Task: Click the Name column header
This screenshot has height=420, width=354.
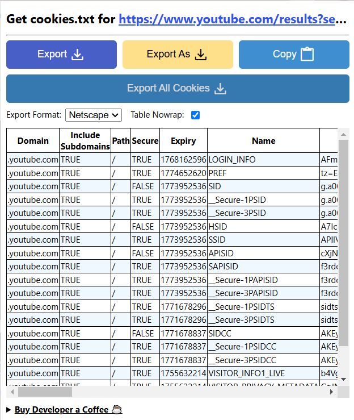Action: pyautogui.click(x=263, y=140)
